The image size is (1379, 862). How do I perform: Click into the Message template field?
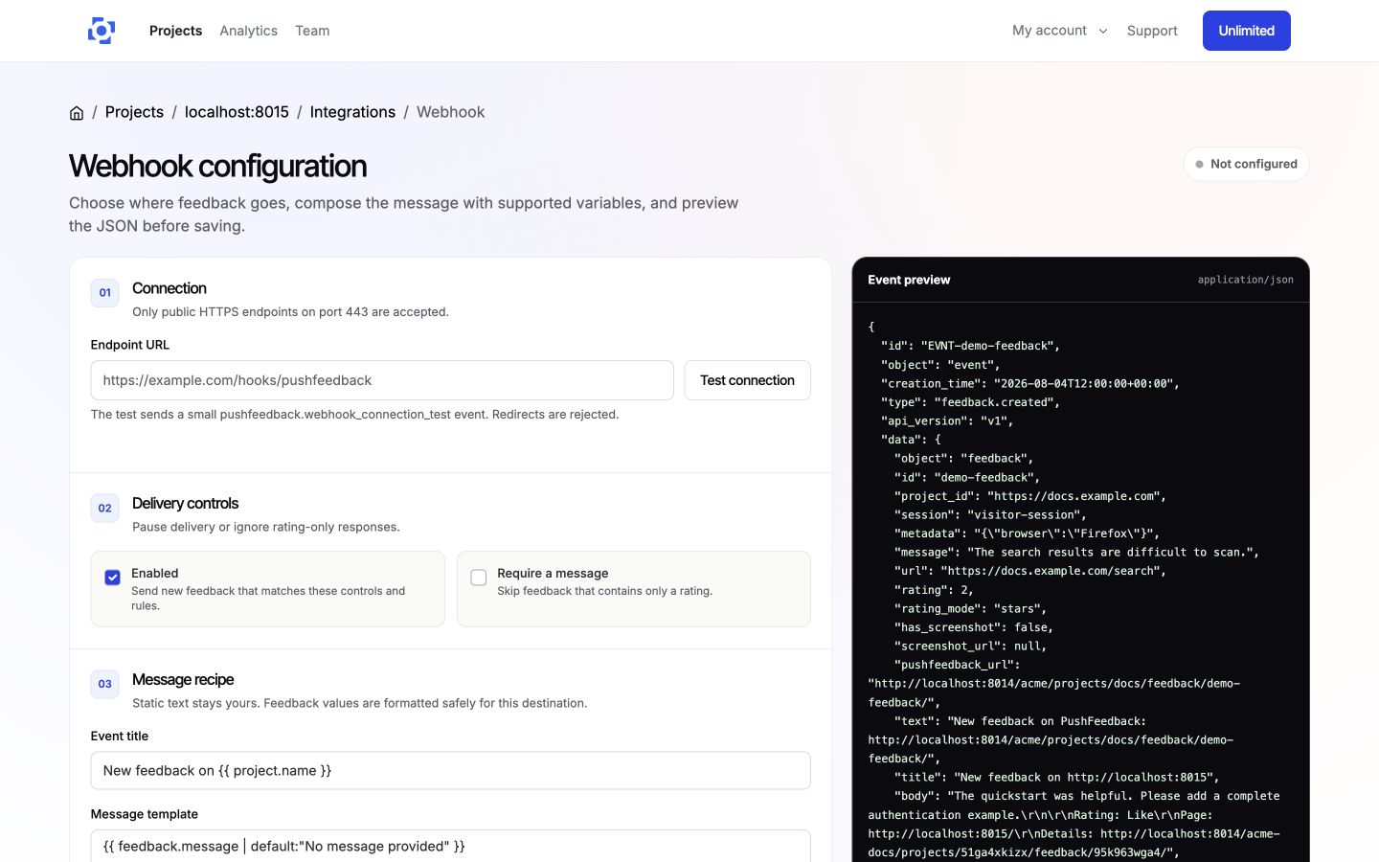point(450,846)
